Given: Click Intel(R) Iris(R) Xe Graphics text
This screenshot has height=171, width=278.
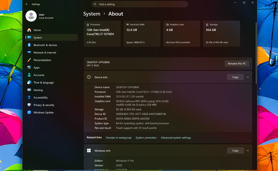Looking at the screenshot, I should coord(136,105).
